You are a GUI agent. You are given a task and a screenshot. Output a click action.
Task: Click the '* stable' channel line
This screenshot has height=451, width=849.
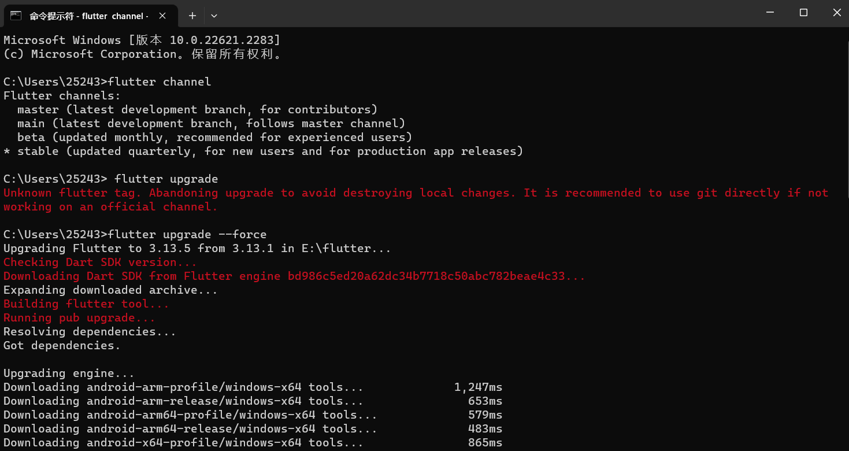pos(263,151)
